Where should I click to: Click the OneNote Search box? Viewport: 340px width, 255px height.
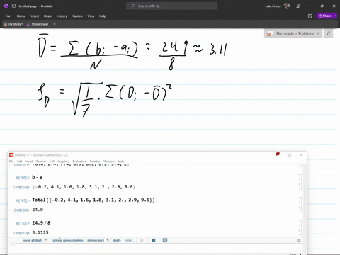coord(171,6)
